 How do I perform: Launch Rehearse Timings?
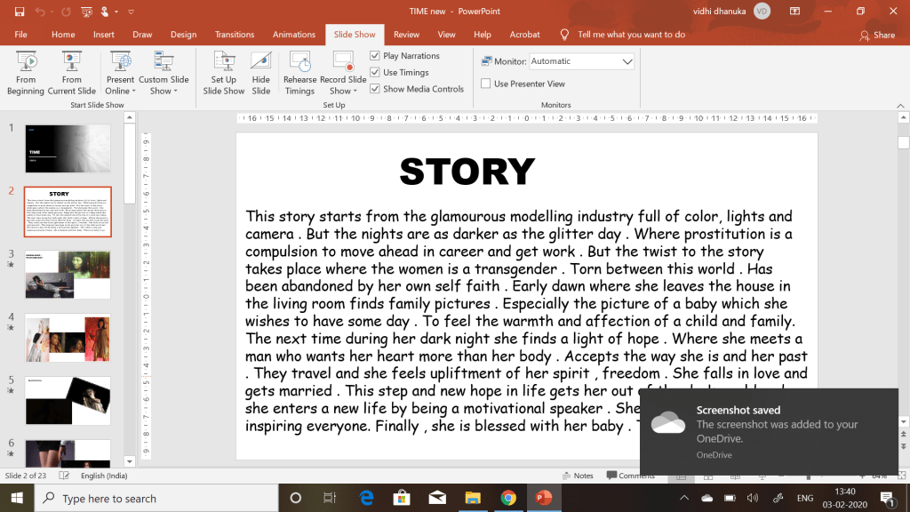(x=299, y=73)
